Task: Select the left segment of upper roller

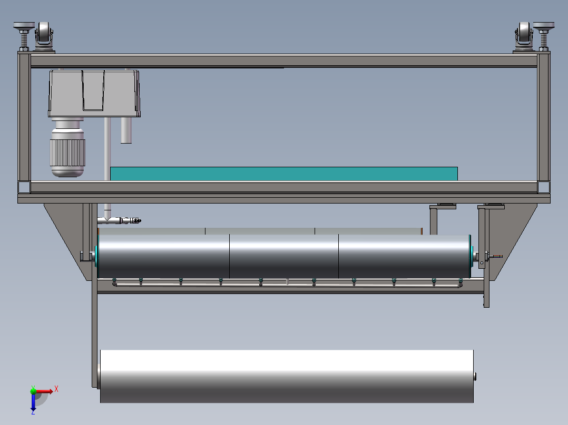Action: pos(164,257)
